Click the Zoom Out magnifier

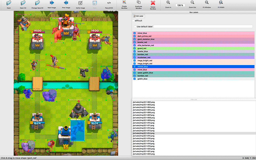pos(192,2)
